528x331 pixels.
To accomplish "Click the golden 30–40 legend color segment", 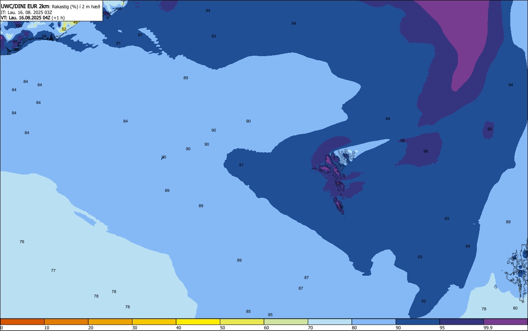I will tap(154, 322).
